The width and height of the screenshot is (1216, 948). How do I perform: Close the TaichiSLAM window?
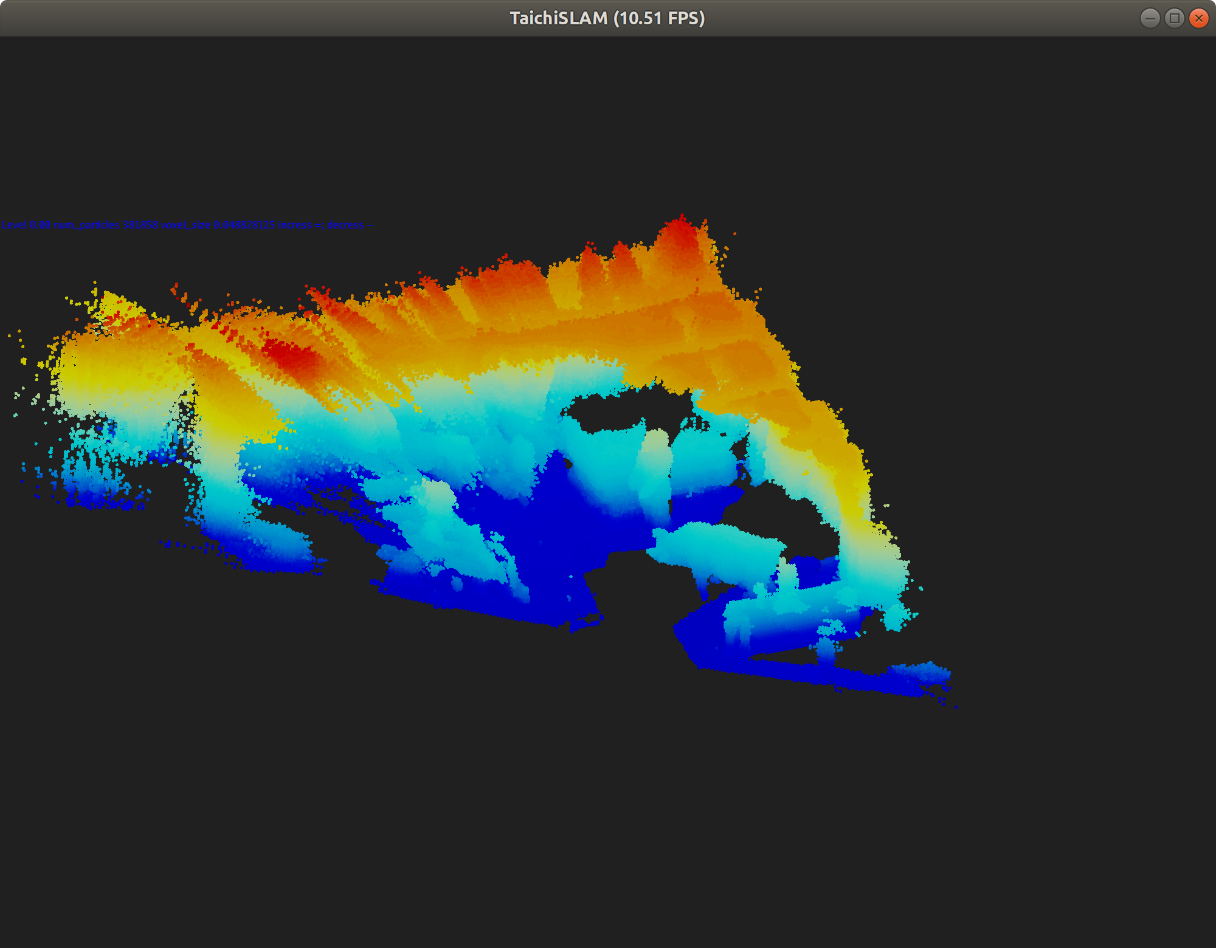(1198, 18)
